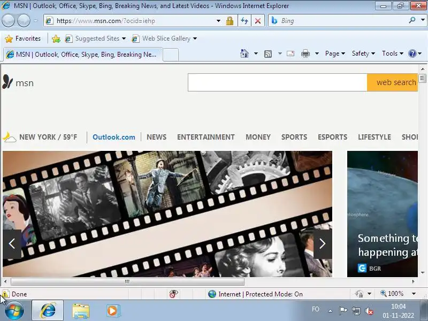
Task: Go to the SPORTS section
Action: point(294,137)
